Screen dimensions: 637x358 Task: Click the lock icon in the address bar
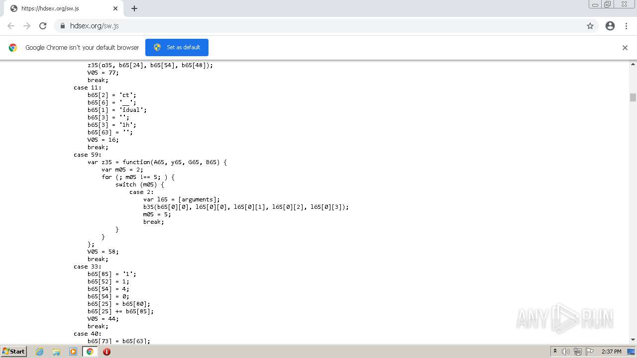tap(62, 26)
